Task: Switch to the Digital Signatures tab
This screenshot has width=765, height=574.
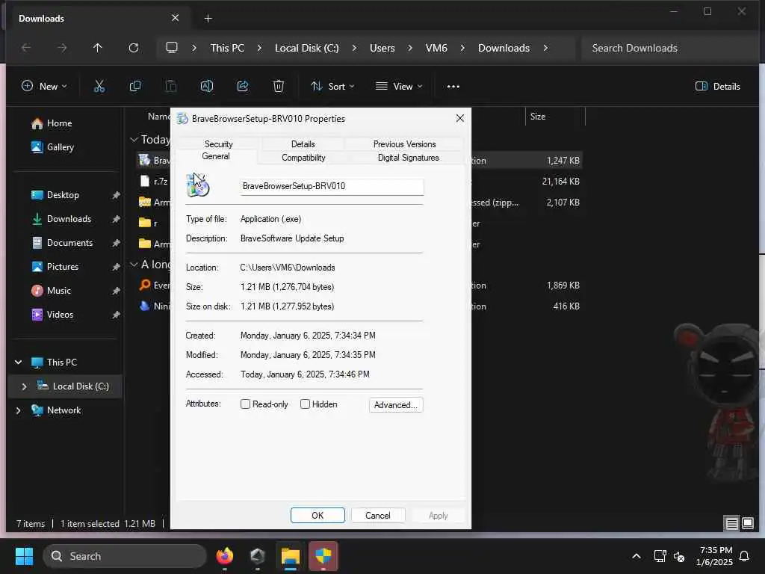Action: (x=409, y=158)
